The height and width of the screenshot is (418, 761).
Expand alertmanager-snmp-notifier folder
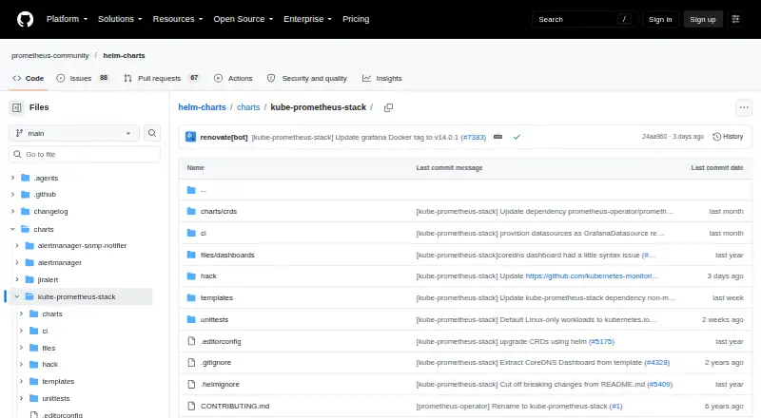pos(17,246)
